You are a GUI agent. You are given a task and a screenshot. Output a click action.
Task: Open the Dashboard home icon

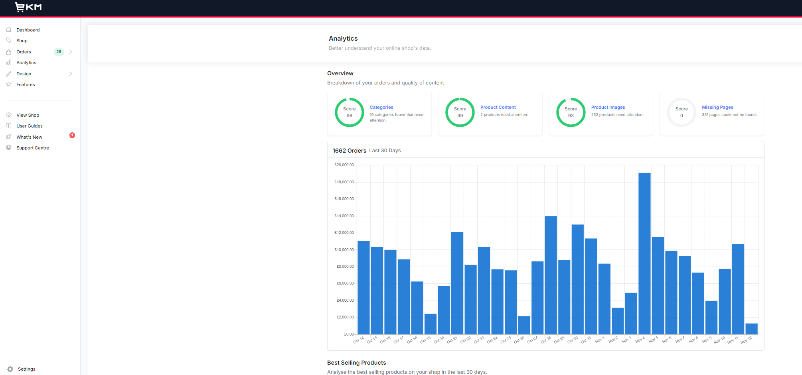coord(9,29)
